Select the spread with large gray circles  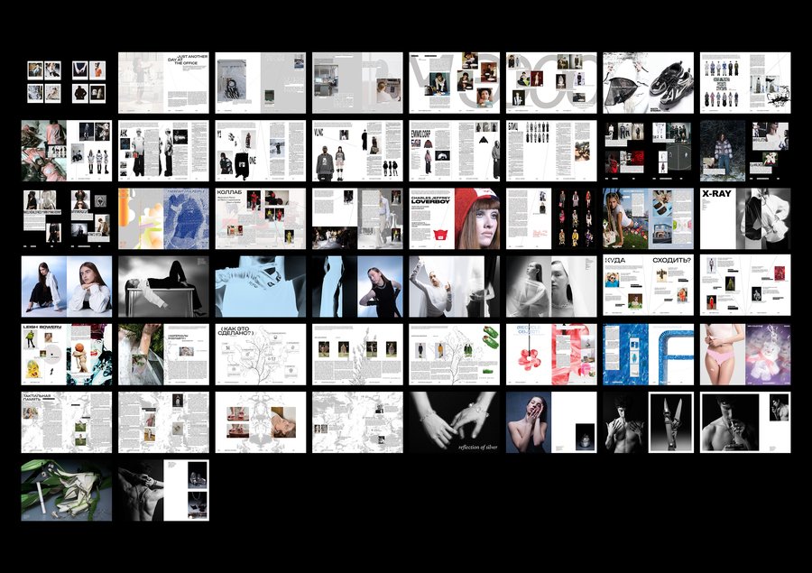551,82
